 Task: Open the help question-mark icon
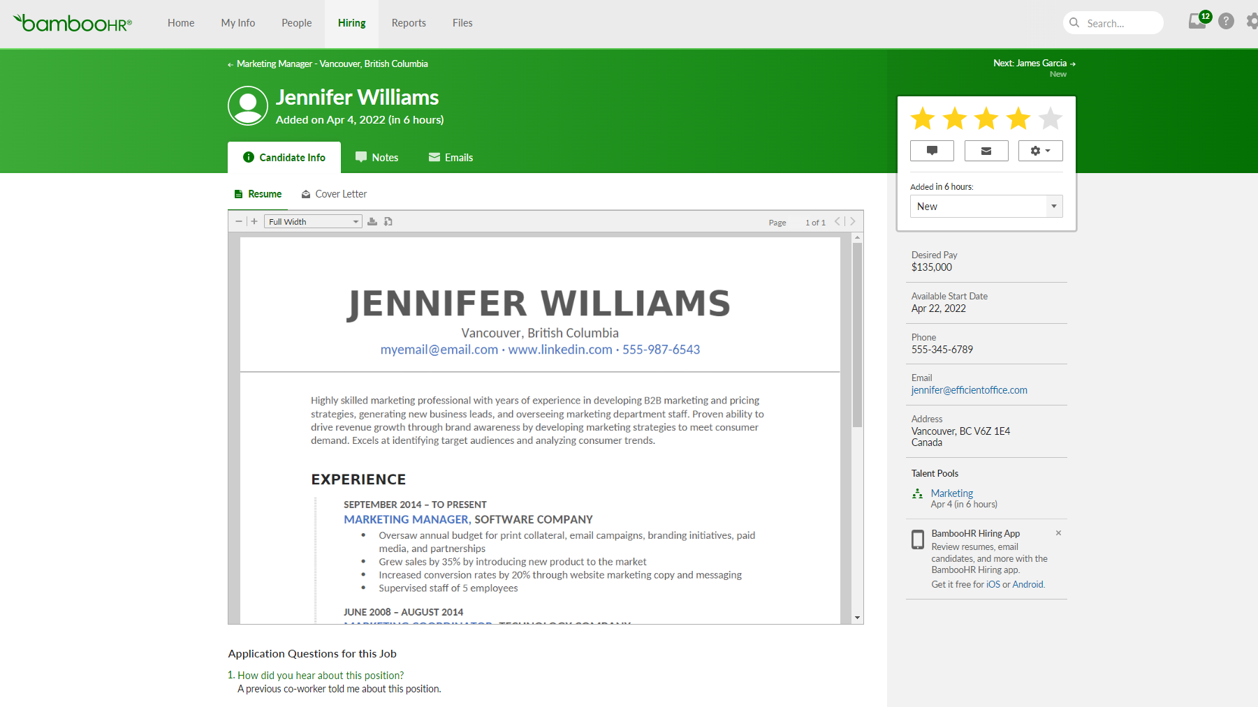1226,21
